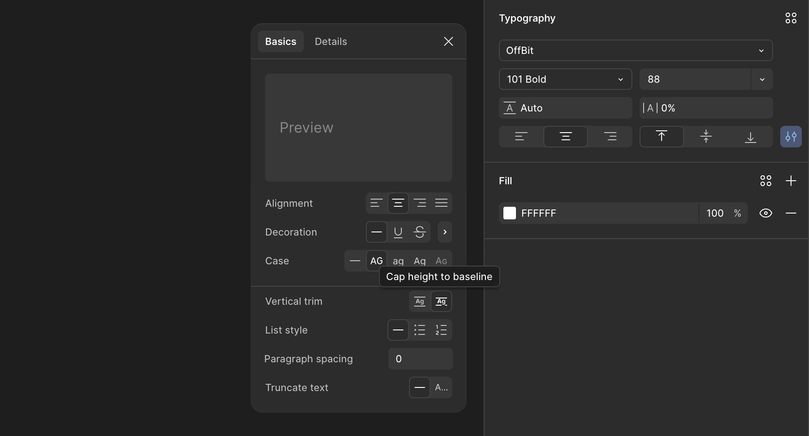This screenshot has height=436, width=809.
Task: Open the 101 Bold weight dropdown
Action: click(565, 79)
